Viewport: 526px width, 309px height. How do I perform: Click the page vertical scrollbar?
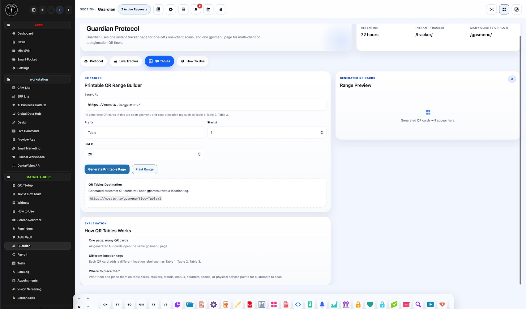(x=520, y=160)
